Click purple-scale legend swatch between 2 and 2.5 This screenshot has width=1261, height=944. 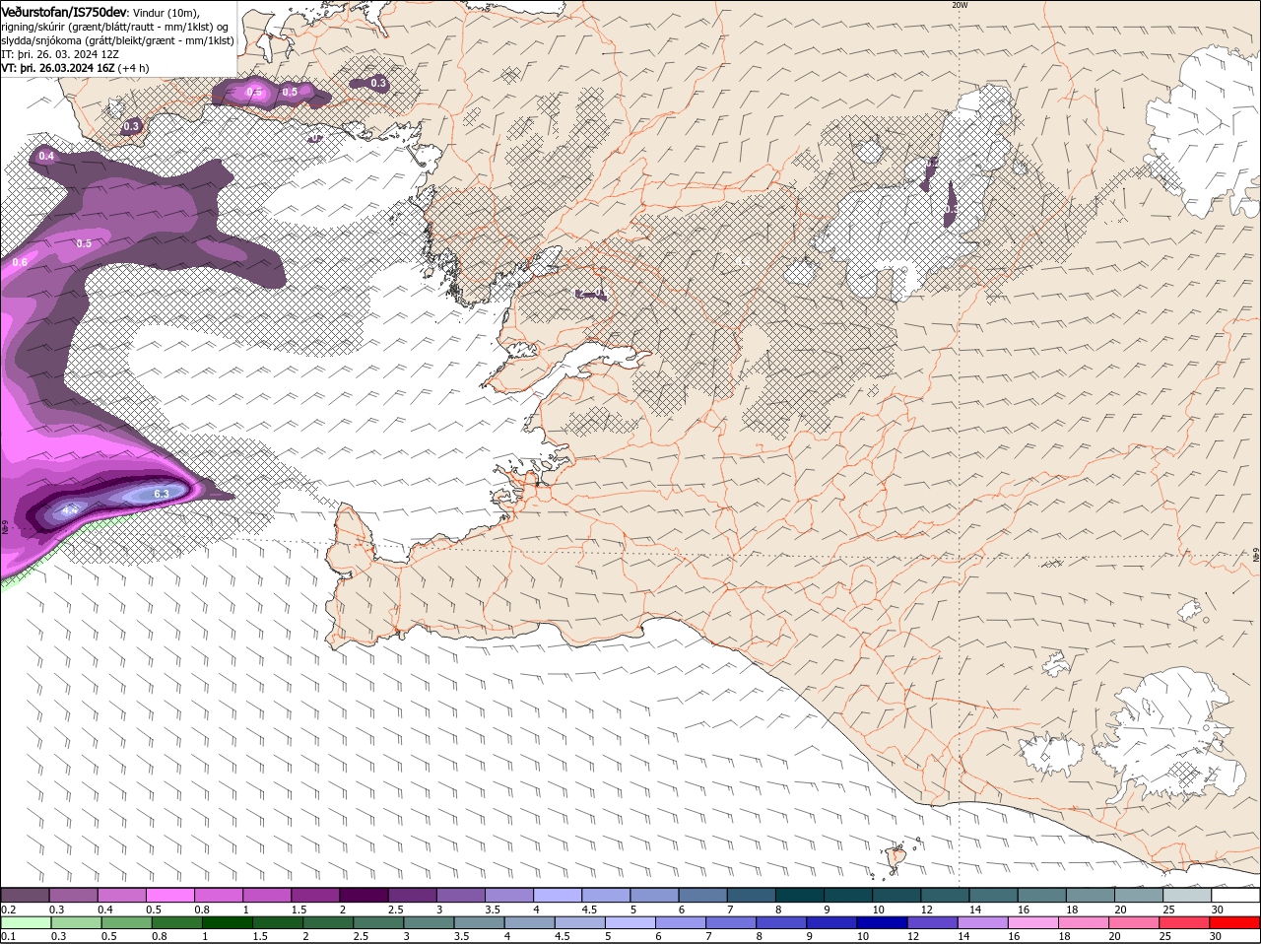pos(365,895)
